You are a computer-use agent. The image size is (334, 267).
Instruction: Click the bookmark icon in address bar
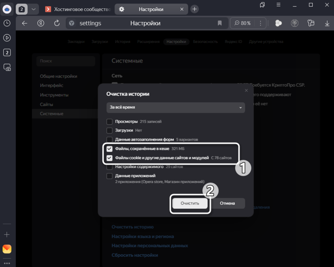coord(220,23)
